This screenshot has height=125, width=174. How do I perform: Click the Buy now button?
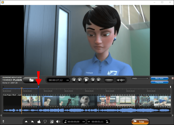(x=159, y=78)
